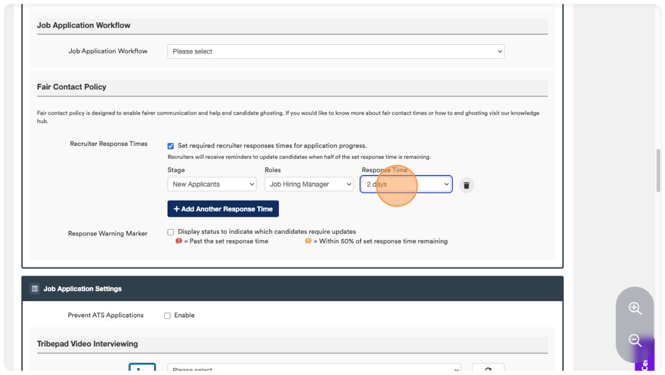Tick the Prevent ATS Applications Enable checkbox
665x375 pixels.
167,316
